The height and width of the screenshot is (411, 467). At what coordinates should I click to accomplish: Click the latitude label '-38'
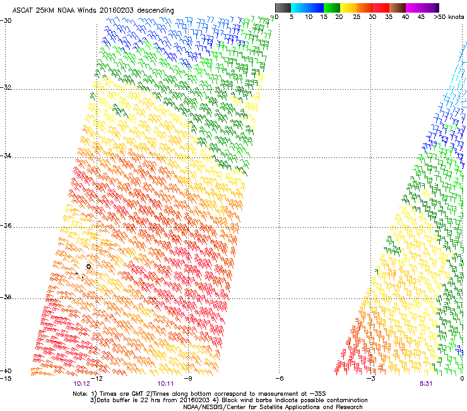tap(6, 297)
